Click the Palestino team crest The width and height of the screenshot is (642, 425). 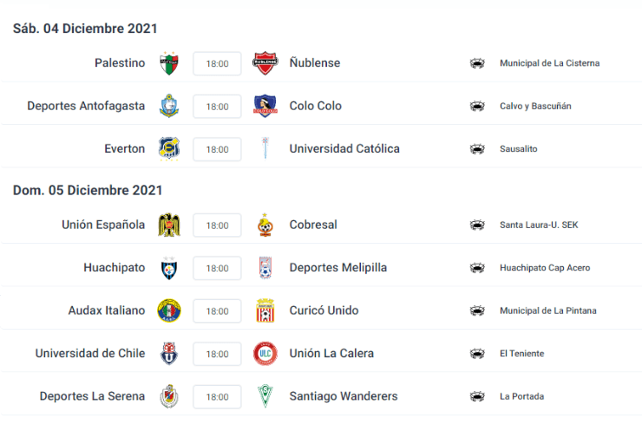click(168, 63)
